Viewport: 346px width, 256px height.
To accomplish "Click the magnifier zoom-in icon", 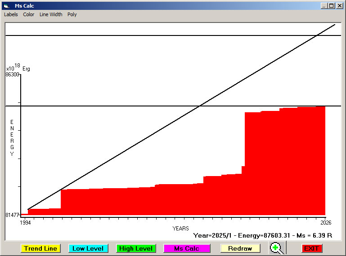I will pyautogui.click(x=278, y=248).
